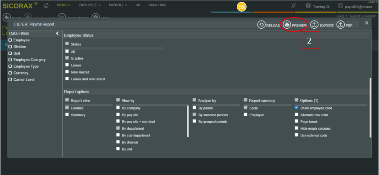Click the user profile icon

340,6
